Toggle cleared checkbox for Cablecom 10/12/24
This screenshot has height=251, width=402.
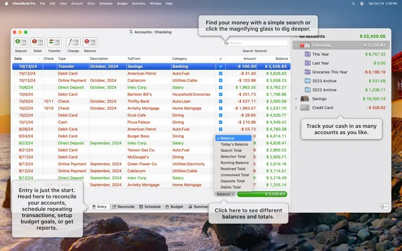221,80
